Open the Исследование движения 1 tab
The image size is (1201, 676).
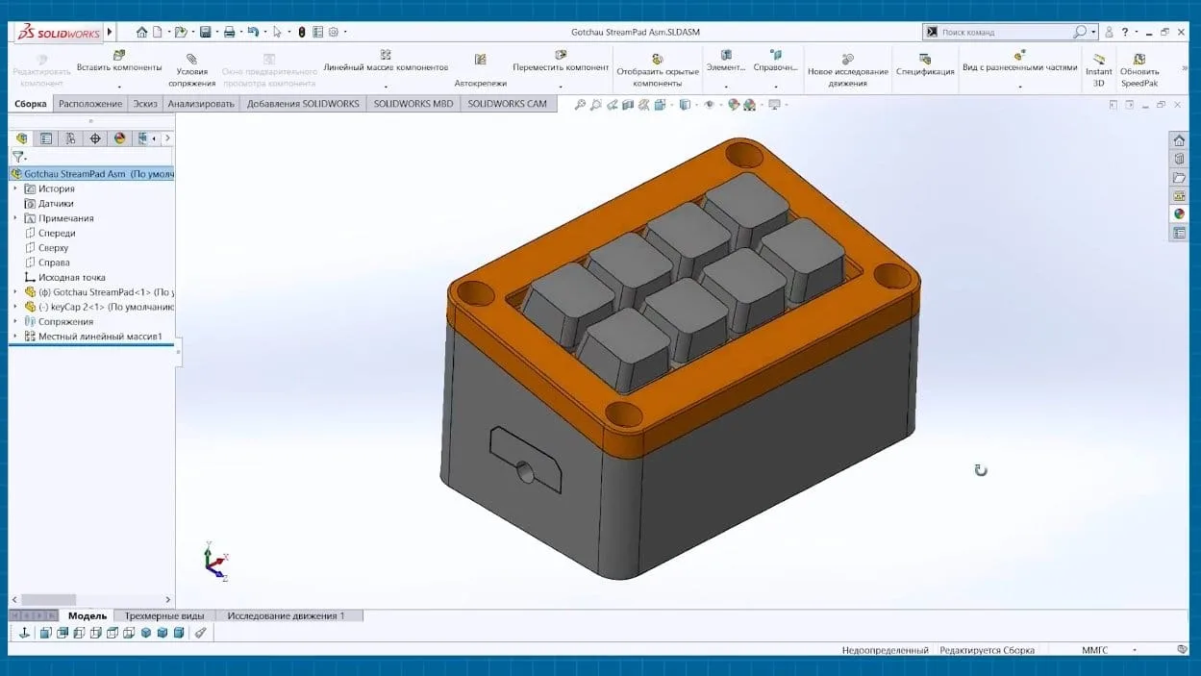tap(286, 615)
